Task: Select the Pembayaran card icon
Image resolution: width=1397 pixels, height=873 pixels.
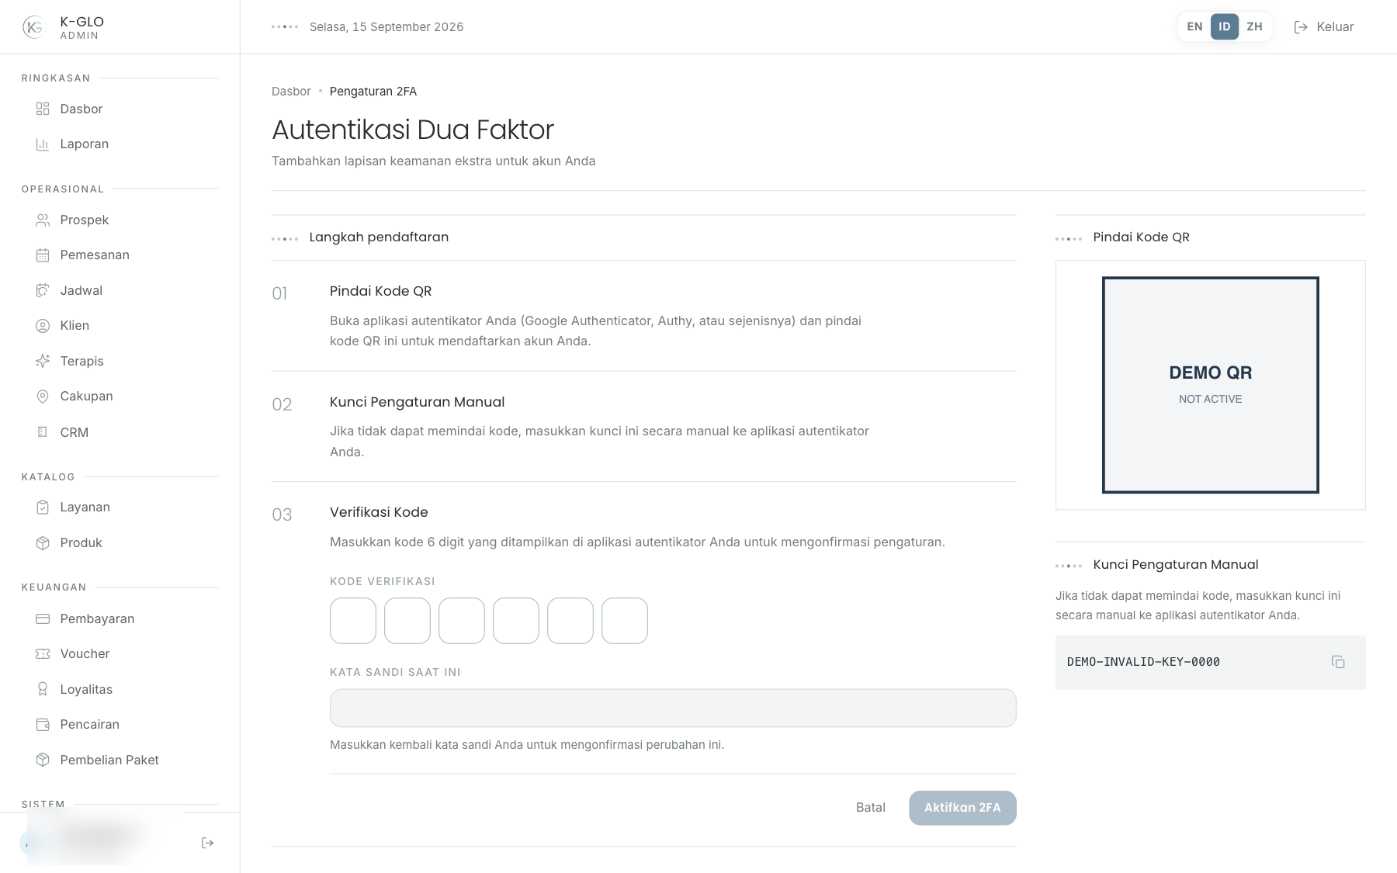Action: (43, 619)
